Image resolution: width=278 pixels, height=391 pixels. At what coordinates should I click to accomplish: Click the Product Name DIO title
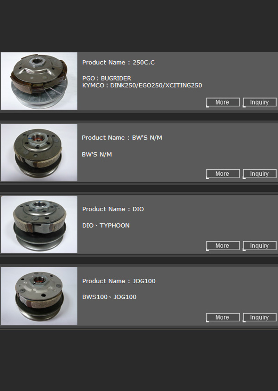tap(113, 209)
